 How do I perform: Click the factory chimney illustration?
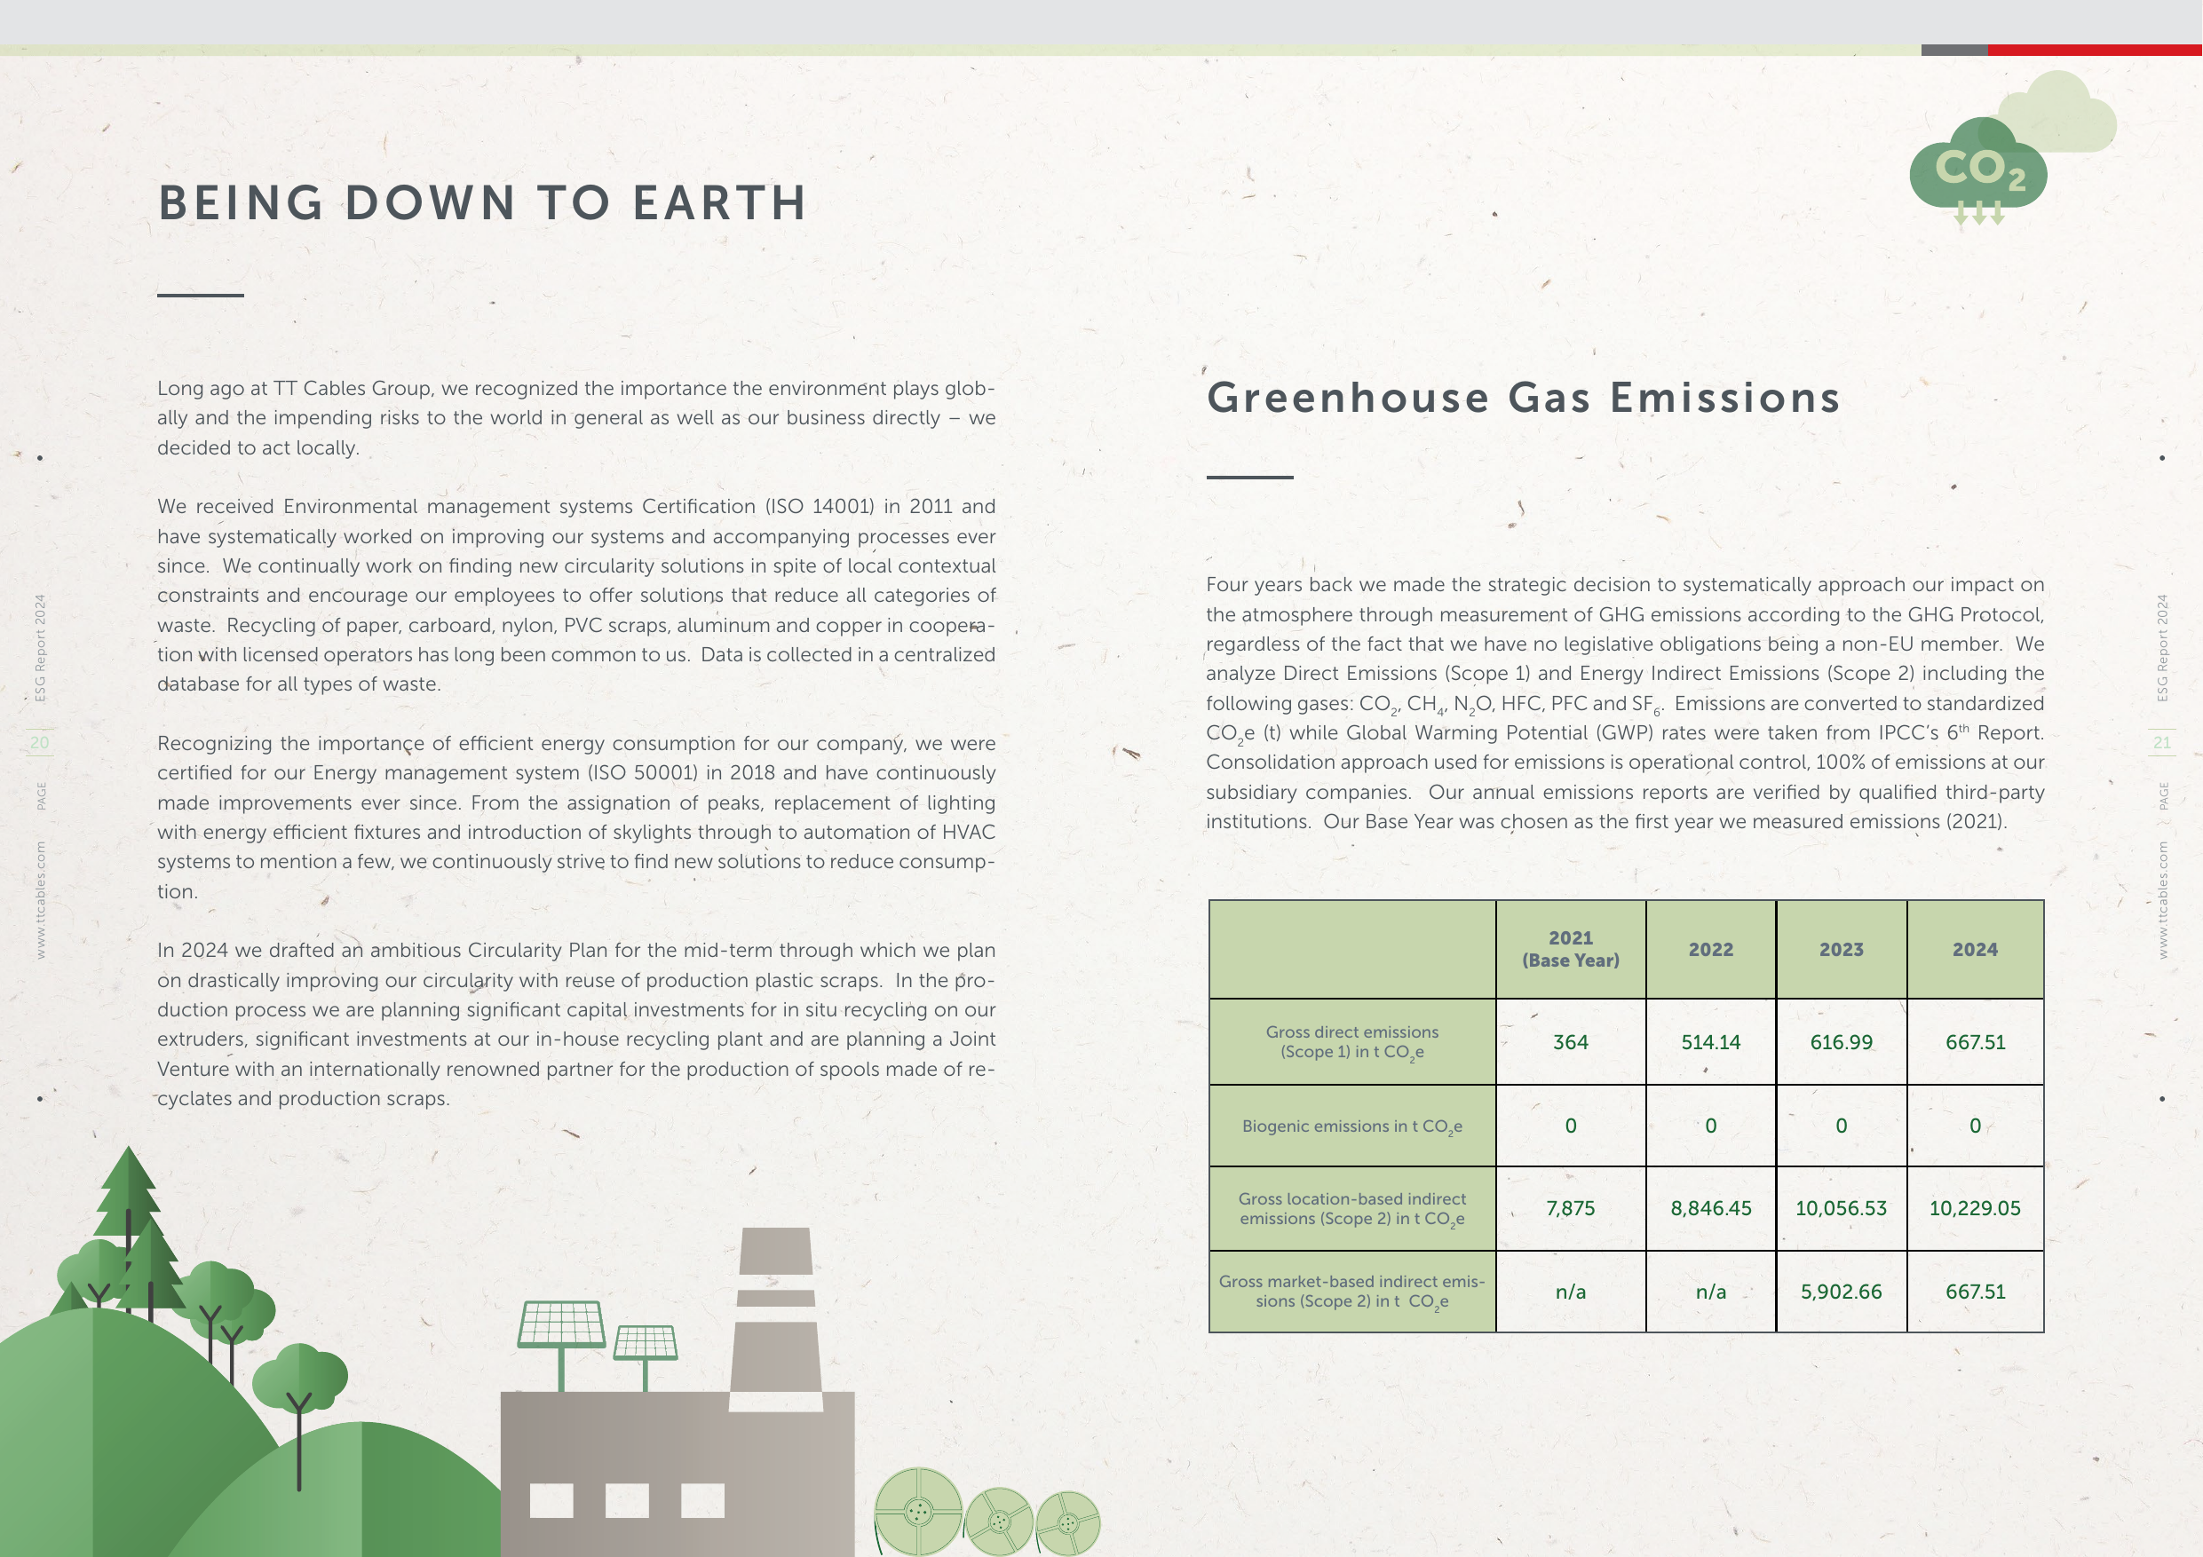click(775, 1319)
